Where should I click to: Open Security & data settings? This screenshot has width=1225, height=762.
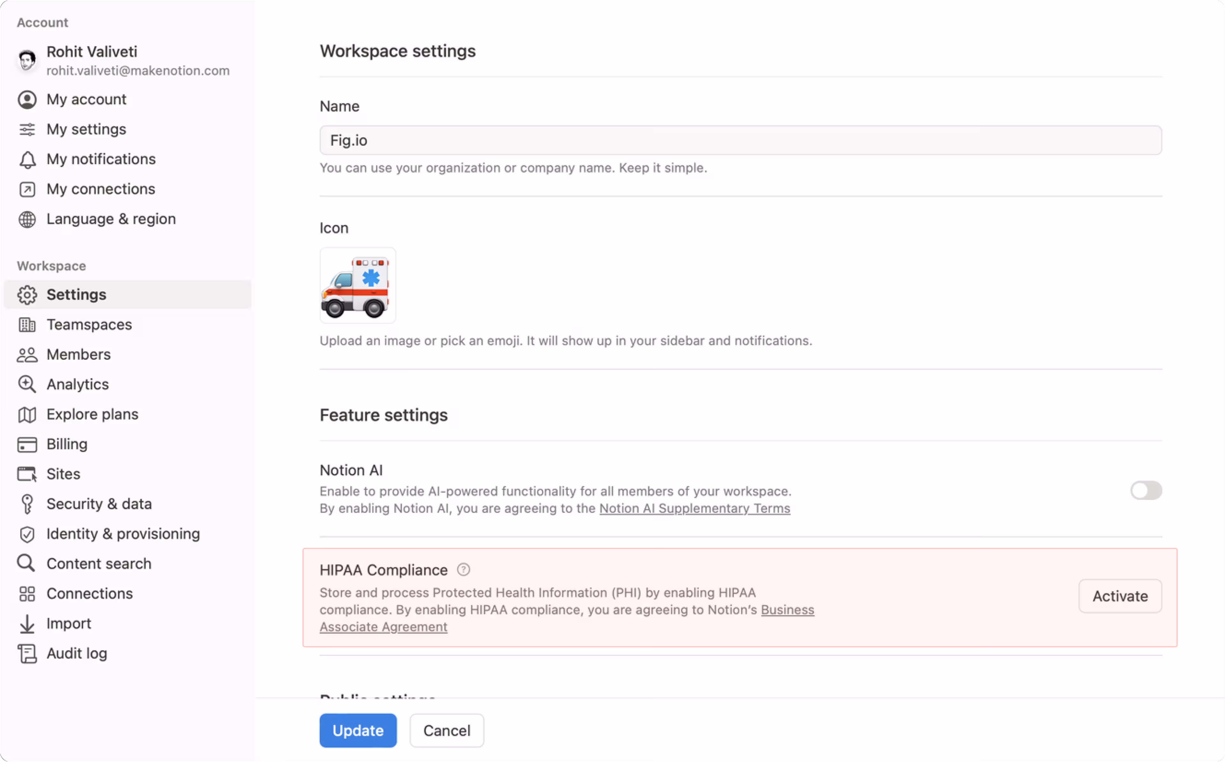(x=99, y=503)
